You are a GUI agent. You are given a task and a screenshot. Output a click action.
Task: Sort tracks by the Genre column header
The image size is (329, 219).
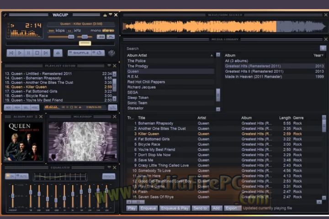pos(298,118)
